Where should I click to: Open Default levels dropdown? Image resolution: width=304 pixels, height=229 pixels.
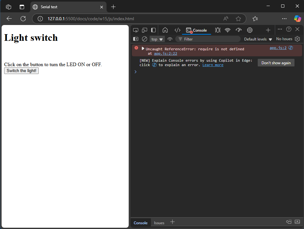[x=258, y=39]
